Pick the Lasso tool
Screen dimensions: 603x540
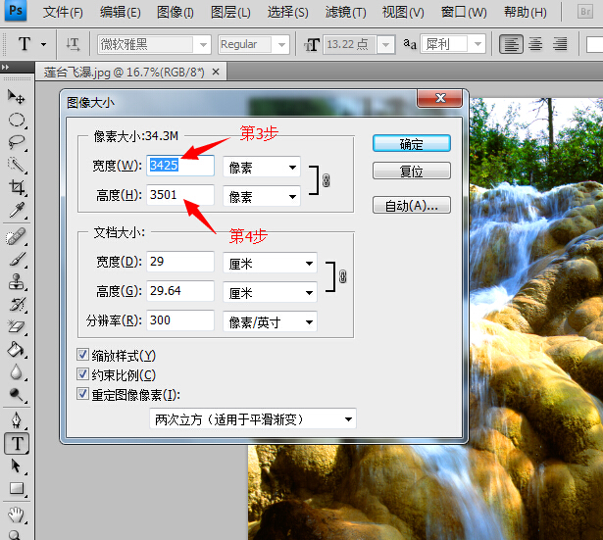tap(17, 142)
